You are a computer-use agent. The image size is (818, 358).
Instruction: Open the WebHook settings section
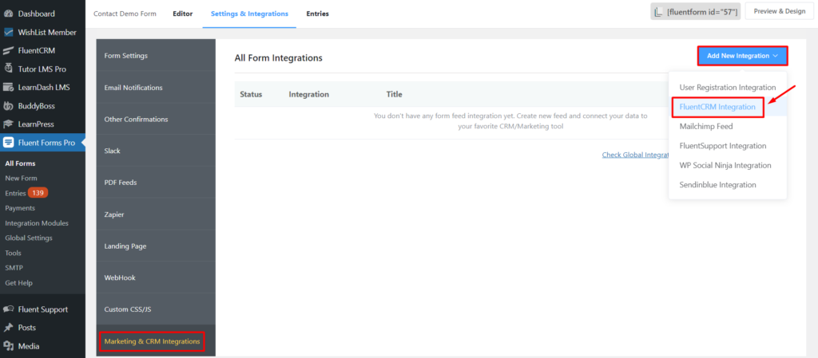[x=156, y=277]
